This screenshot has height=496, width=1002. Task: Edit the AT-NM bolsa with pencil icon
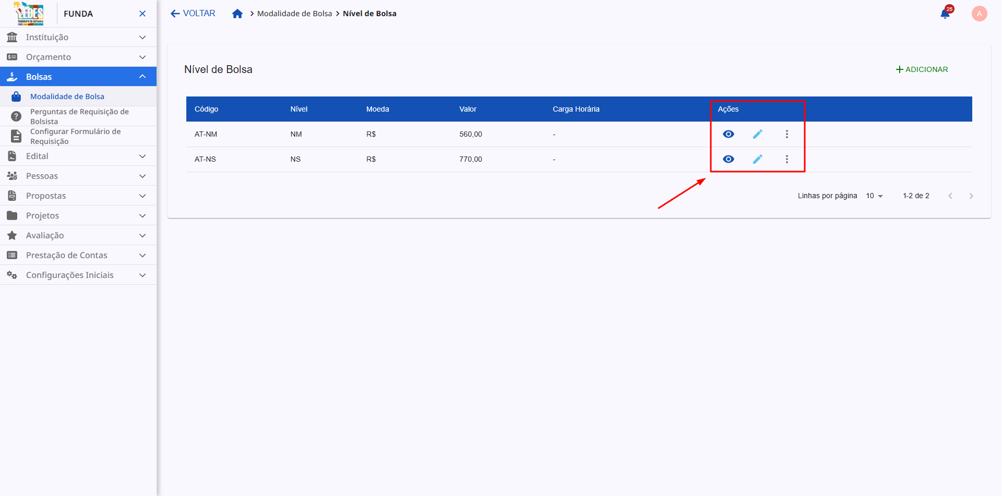[x=758, y=134]
